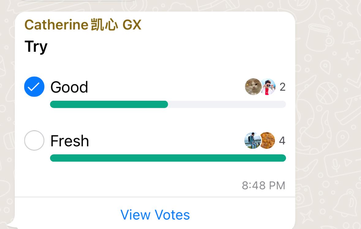361x229 pixels.
Task: Select the Fresh poll option
Action: [x=34, y=141]
